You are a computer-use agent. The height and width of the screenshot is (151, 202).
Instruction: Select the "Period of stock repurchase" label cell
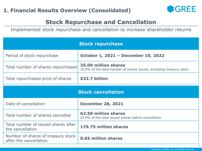(x=32, y=56)
